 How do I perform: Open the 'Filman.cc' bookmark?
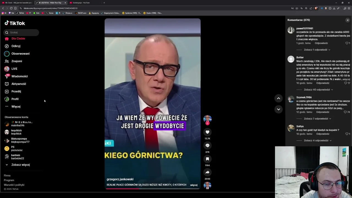tap(67, 13)
